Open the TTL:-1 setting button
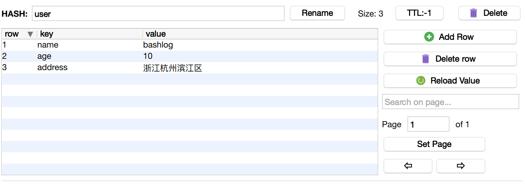 pos(419,13)
